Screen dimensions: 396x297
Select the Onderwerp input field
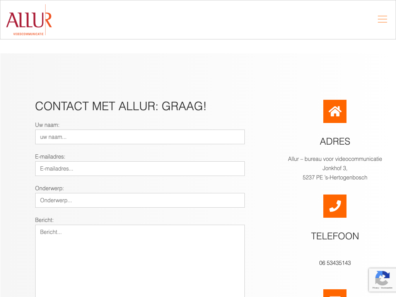coord(140,200)
